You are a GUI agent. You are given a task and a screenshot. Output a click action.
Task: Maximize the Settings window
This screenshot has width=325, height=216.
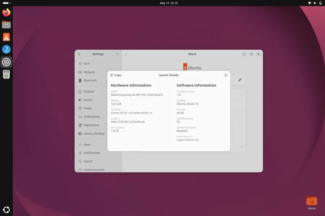(251, 54)
